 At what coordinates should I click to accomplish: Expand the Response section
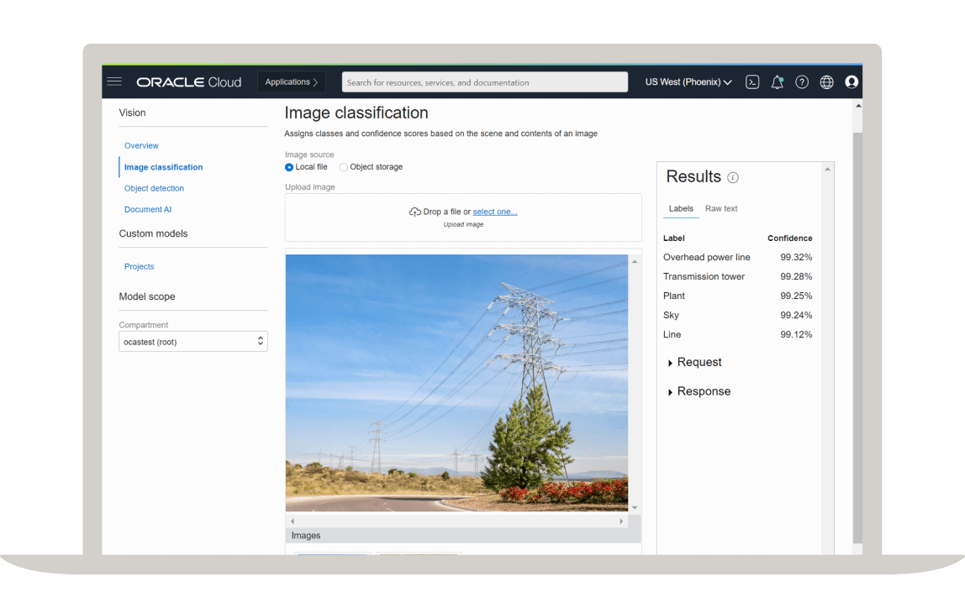699,391
